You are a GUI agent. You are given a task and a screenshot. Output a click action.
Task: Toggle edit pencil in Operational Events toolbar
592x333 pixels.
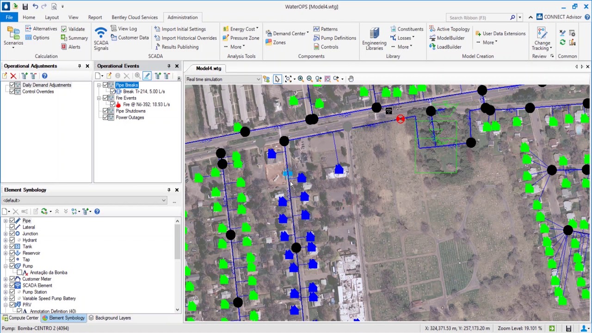click(x=147, y=76)
